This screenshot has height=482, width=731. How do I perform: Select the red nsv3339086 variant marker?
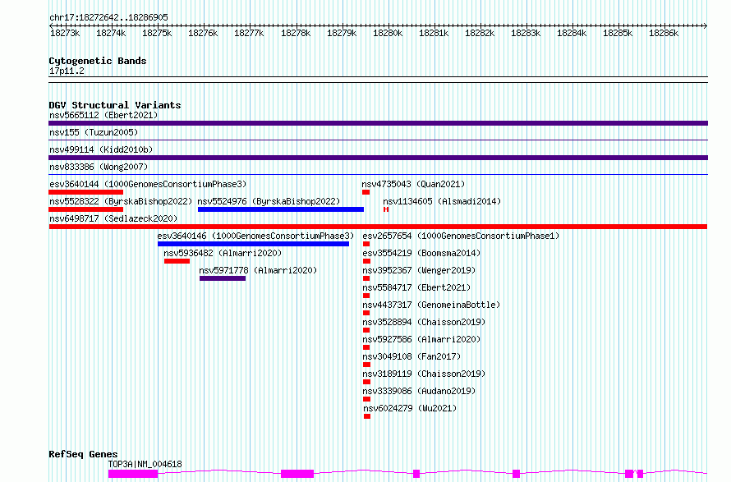coord(366,399)
